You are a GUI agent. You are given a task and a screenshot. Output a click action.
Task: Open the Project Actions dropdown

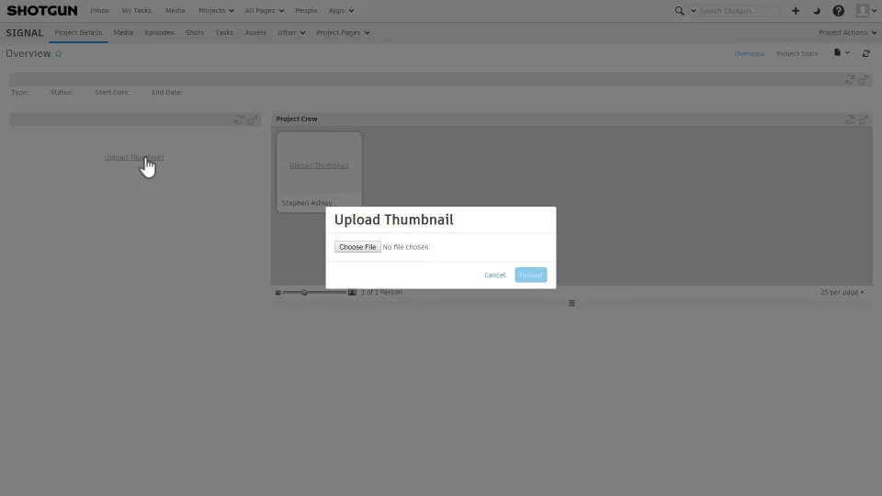coord(848,33)
